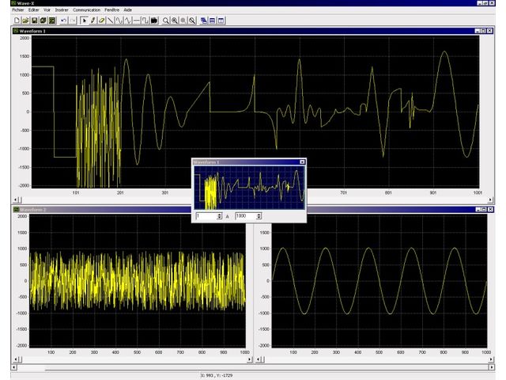Maximize the sine wave window
Viewport: 506px width, 380px height.
point(484,210)
